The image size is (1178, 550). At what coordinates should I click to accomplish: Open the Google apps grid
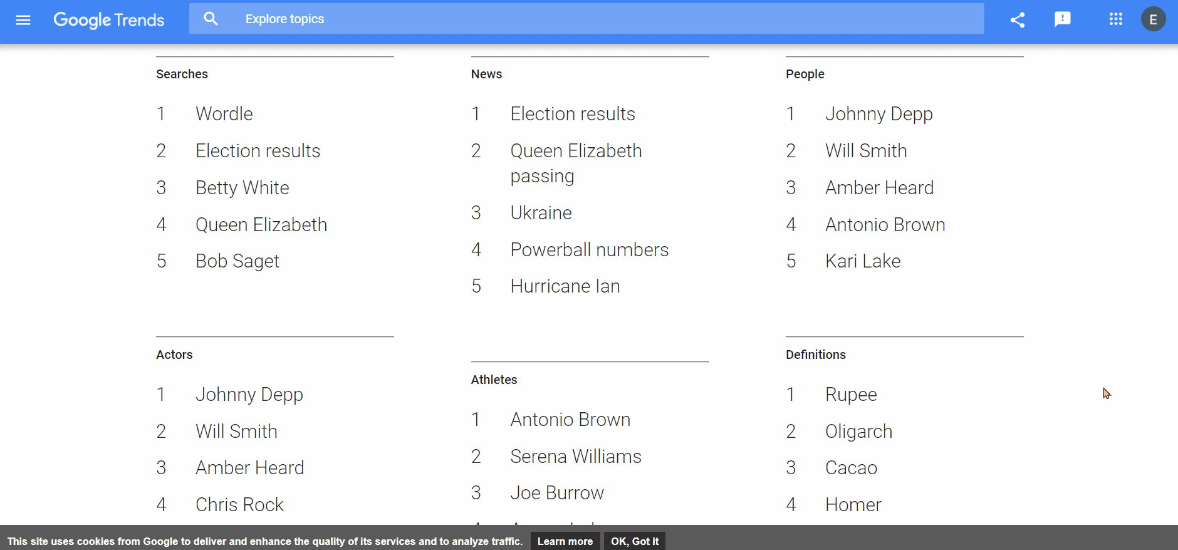tap(1116, 19)
